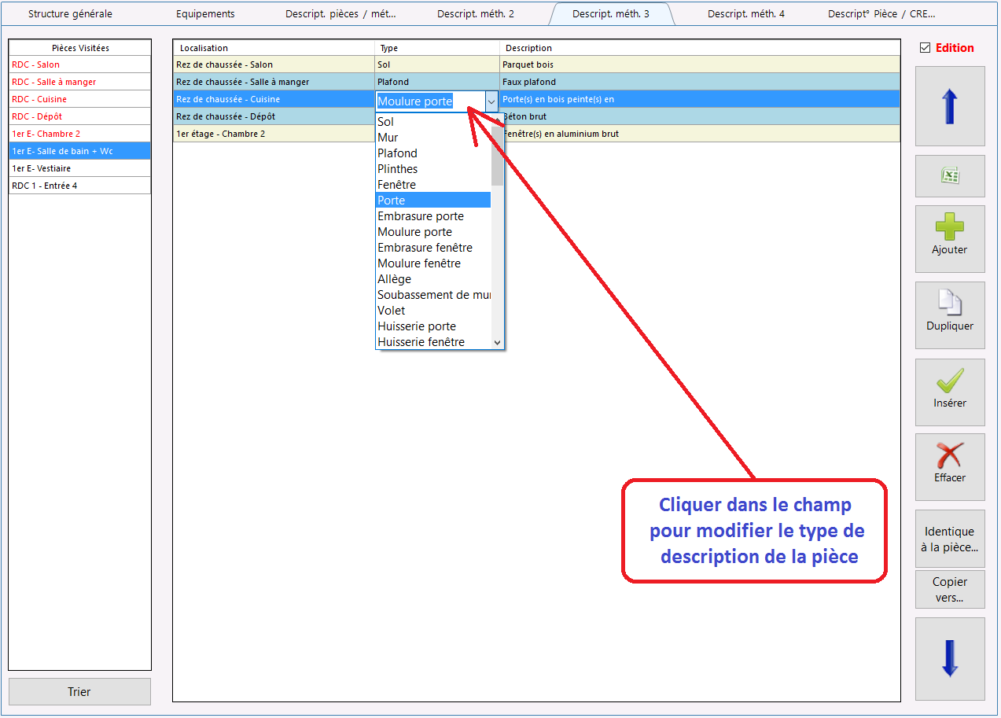Click the Moulure porte type field

(x=430, y=101)
